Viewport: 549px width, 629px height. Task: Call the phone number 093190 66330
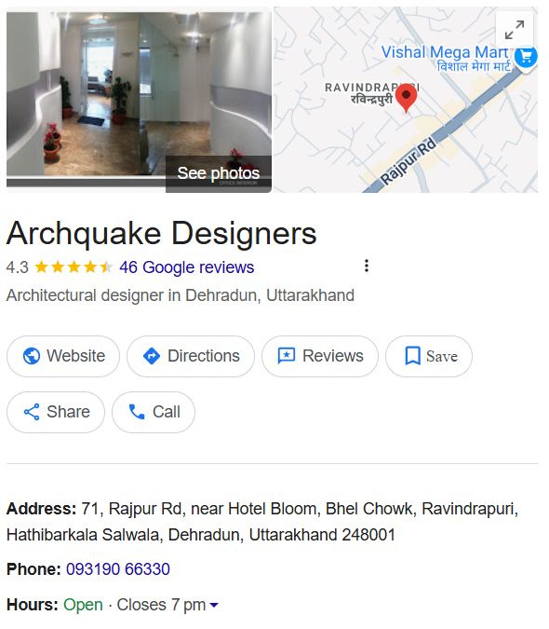(x=118, y=569)
